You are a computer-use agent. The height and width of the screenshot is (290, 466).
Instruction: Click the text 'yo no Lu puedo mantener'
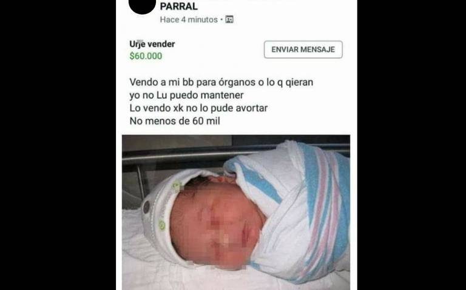(186, 95)
